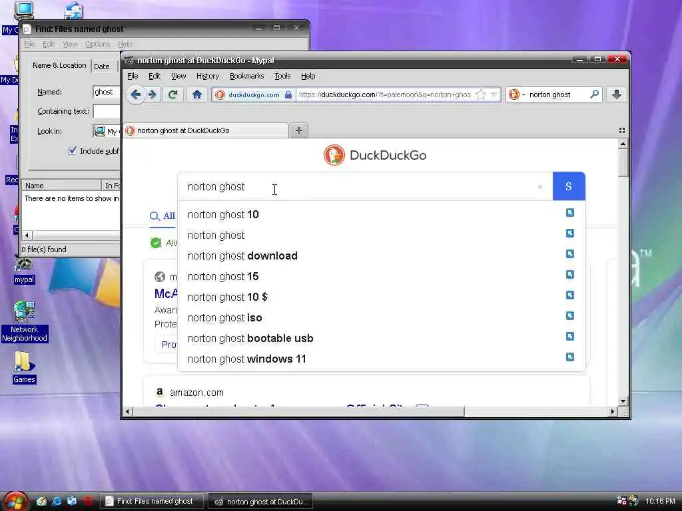Open the File menu in Mypal
Viewport: 682px width, 511px height.
[133, 76]
